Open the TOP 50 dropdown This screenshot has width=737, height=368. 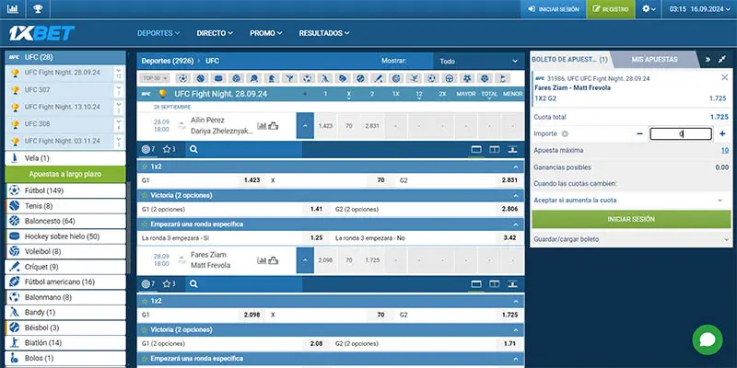(x=154, y=78)
